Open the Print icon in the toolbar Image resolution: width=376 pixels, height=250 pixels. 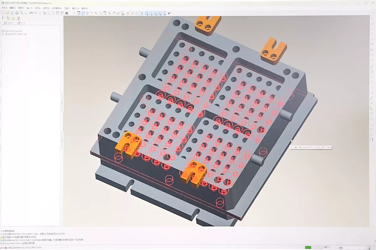pos(17,13)
